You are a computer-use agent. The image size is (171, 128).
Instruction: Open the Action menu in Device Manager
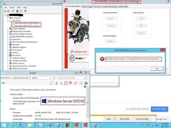pos(12,8)
